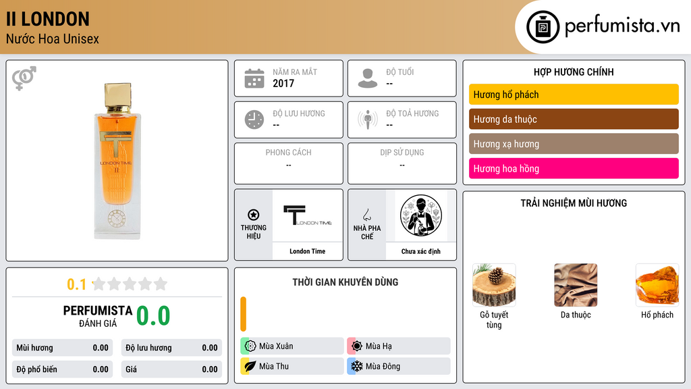The height and width of the screenshot is (389, 691).
Task: Click the Độ toả hương label
Action: coord(412,113)
